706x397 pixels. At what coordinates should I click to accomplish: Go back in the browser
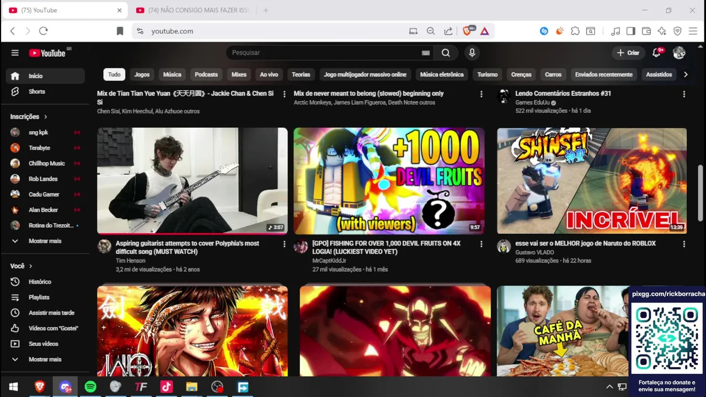pos(13,31)
